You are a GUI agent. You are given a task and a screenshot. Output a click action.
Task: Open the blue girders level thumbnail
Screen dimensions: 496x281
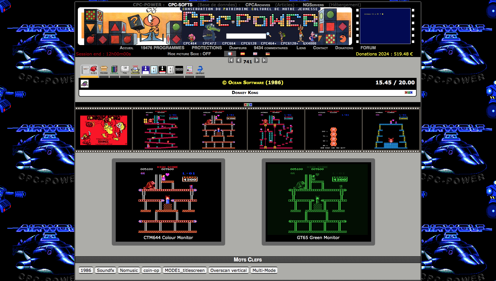pos(391,130)
